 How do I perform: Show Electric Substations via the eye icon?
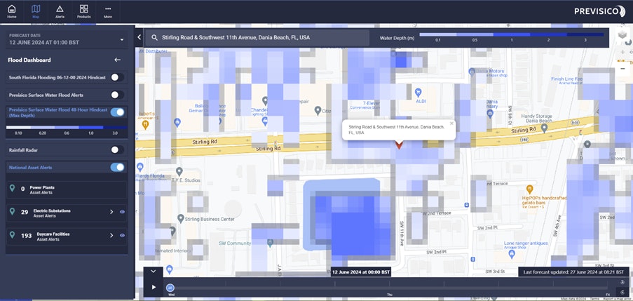(x=122, y=212)
